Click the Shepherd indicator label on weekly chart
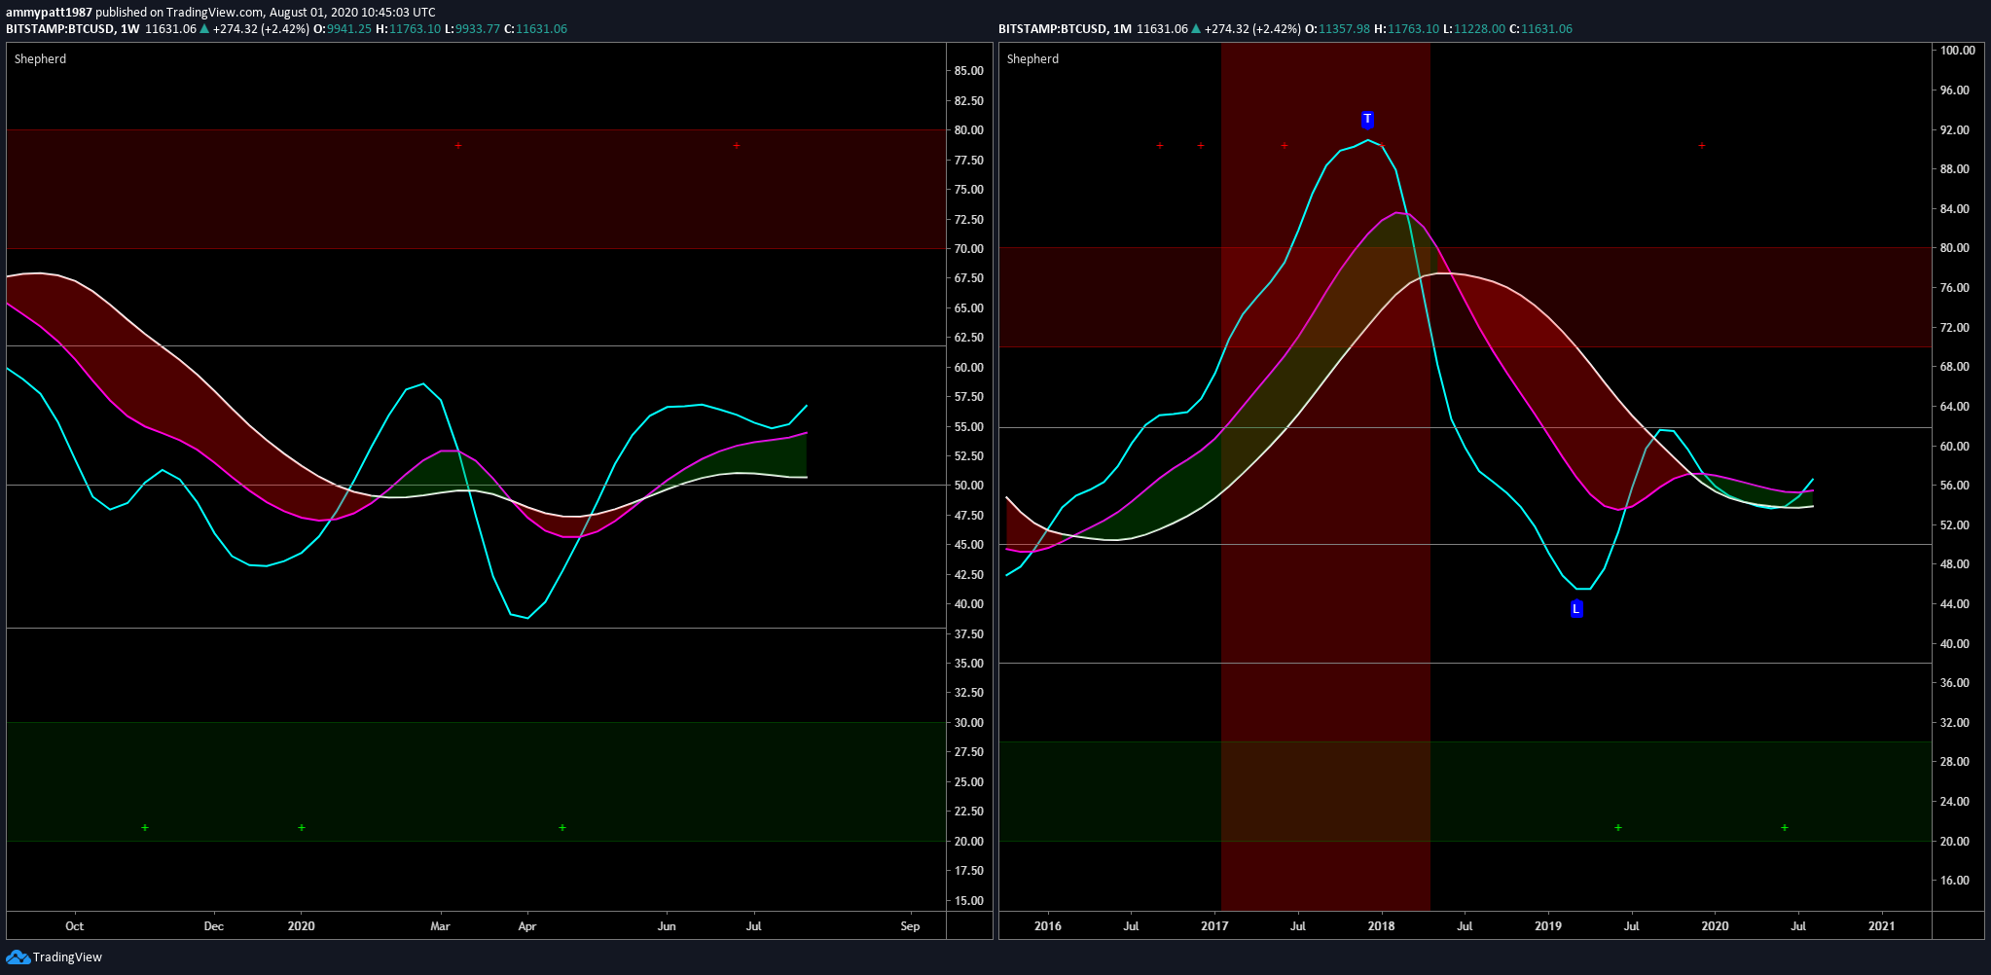 tap(41, 59)
